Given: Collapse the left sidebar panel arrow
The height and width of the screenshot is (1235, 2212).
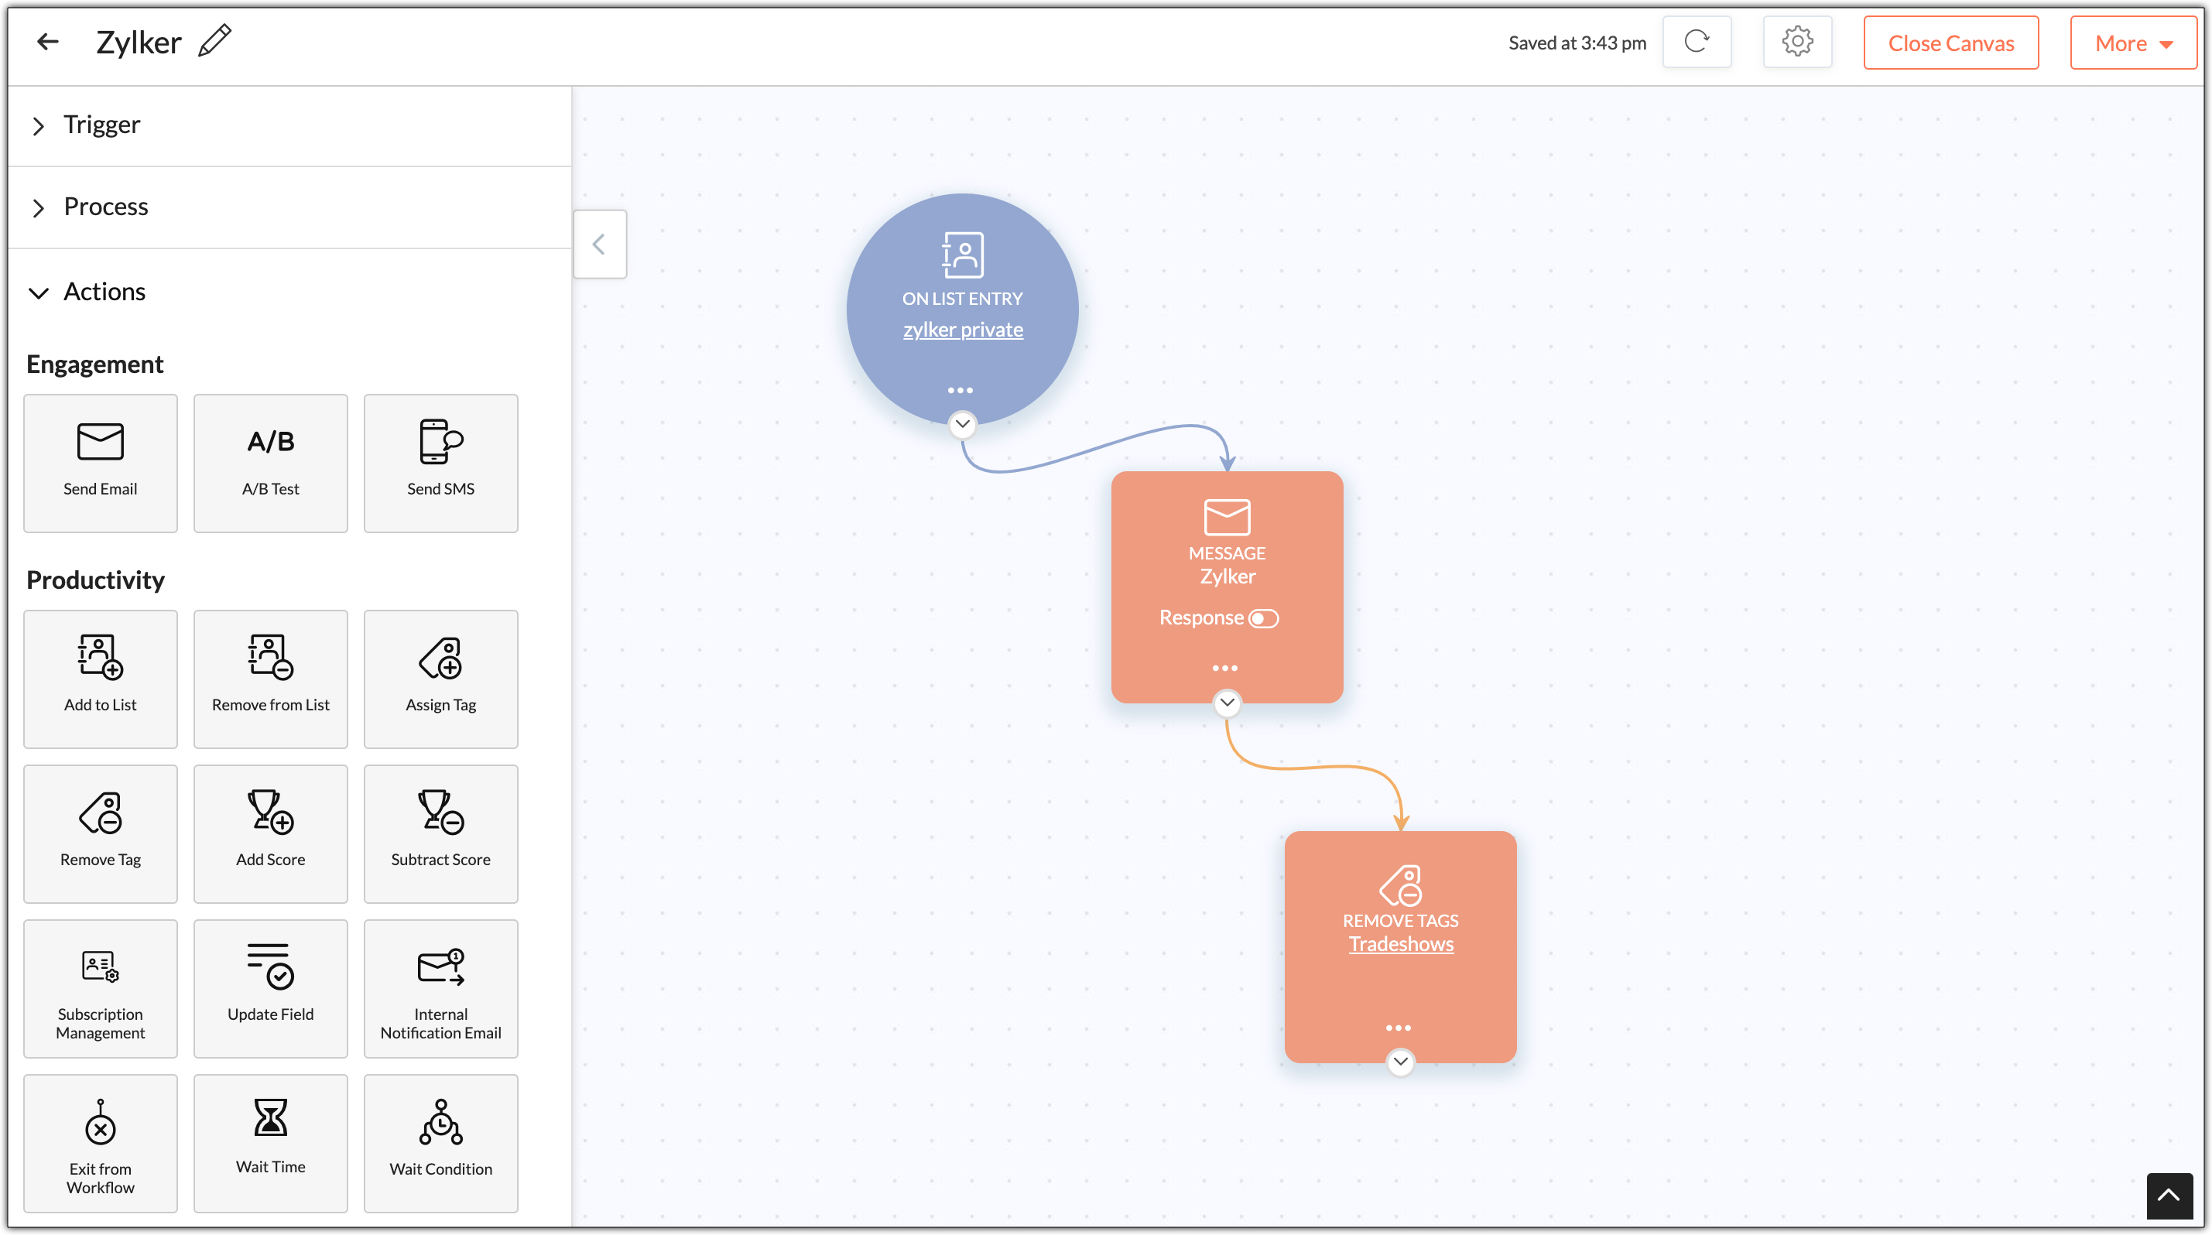Looking at the screenshot, I should [x=599, y=245].
